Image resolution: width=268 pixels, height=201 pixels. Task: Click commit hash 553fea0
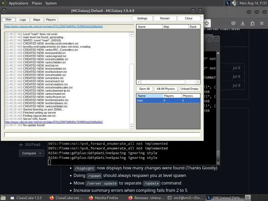tap(32, 144)
